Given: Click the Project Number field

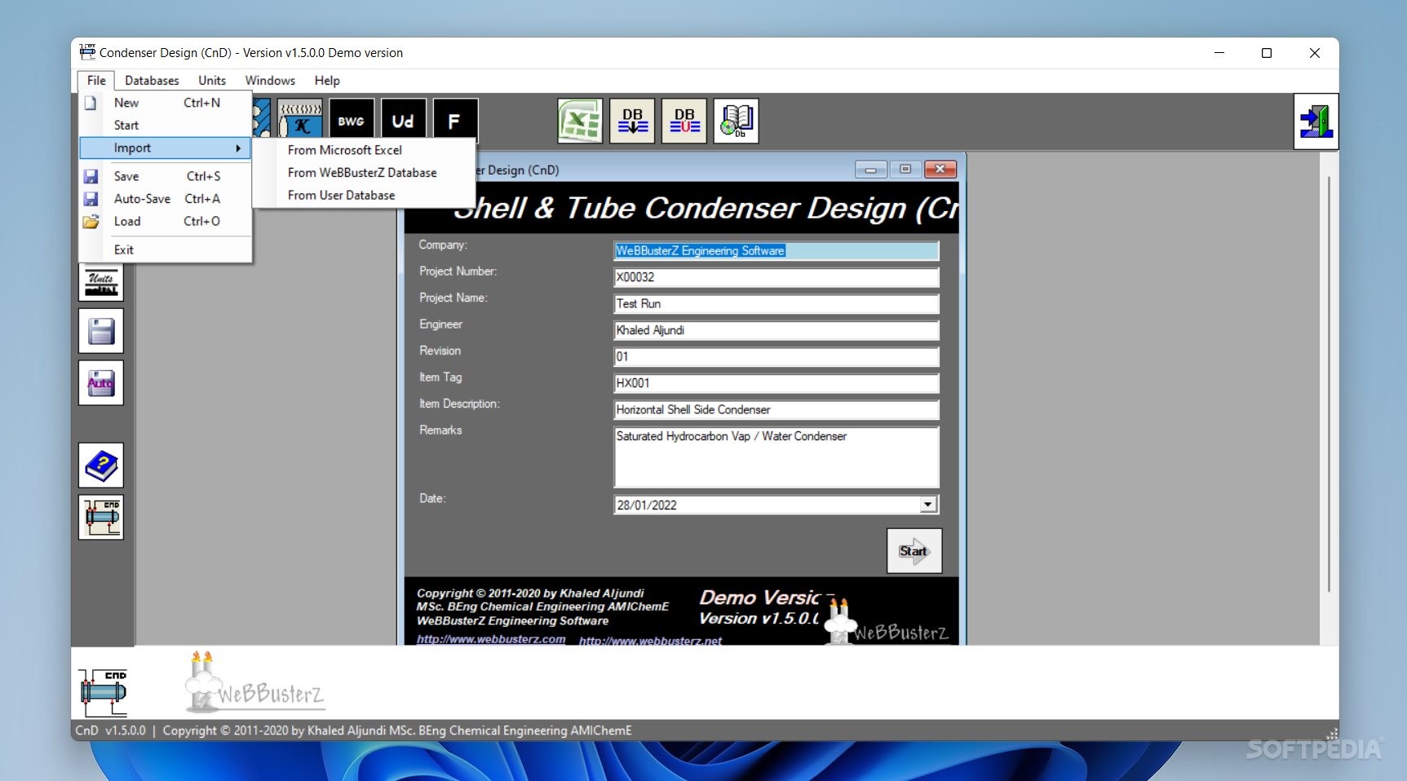Looking at the screenshot, I should [777, 277].
